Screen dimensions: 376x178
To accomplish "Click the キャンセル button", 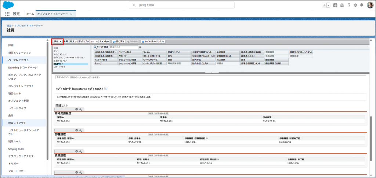I will [x=104, y=42].
